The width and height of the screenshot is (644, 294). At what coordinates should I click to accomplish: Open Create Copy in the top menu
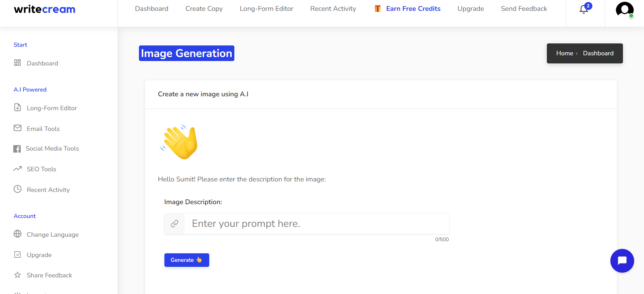pyautogui.click(x=204, y=9)
